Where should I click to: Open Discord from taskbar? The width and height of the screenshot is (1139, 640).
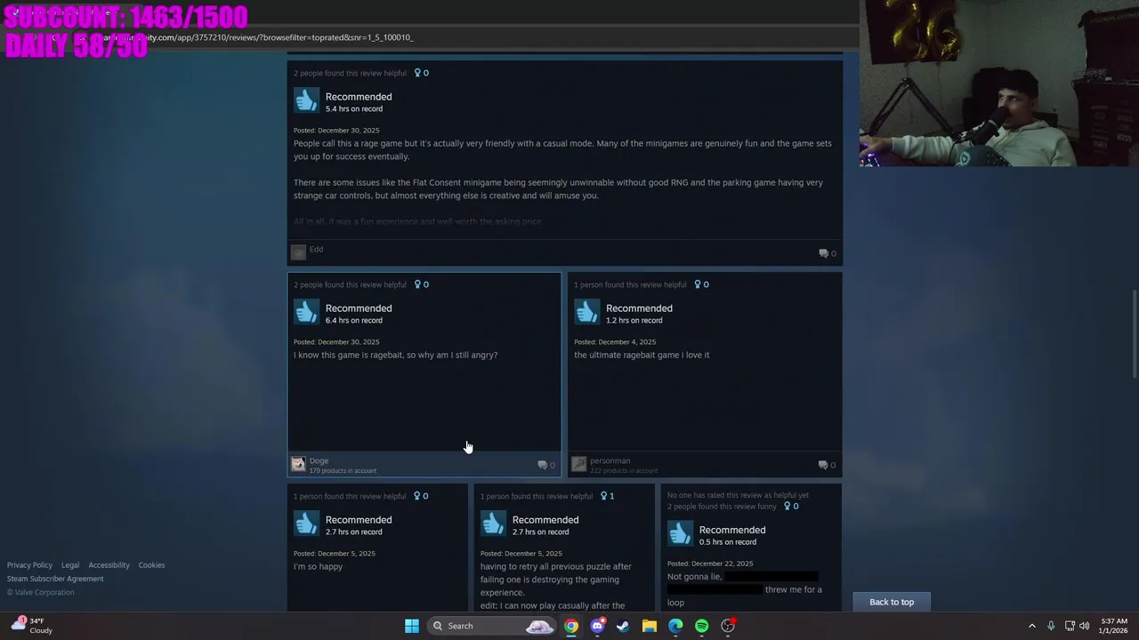click(x=597, y=626)
